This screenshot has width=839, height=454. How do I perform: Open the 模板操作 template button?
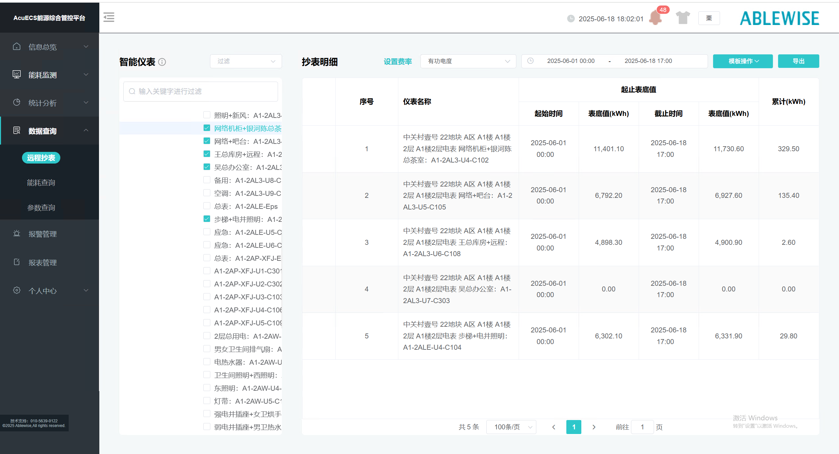743,61
